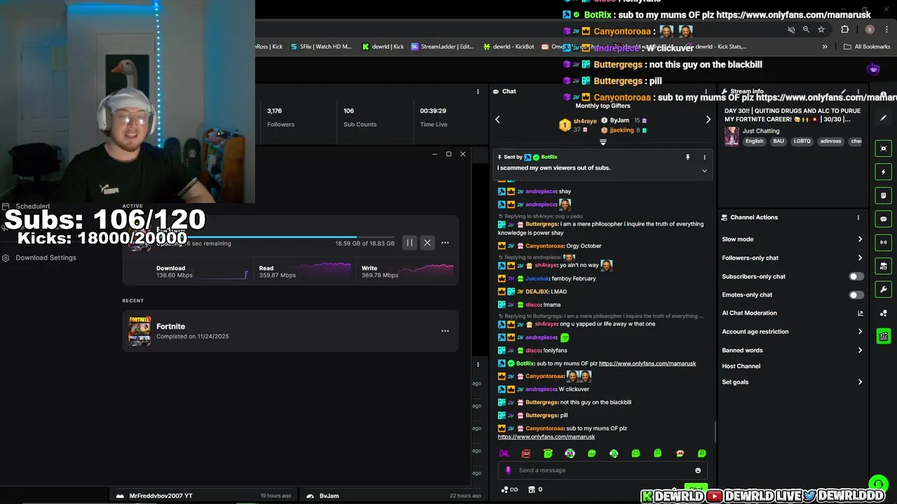The width and height of the screenshot is (897, 504).
Task: Open Download Settings in the launcher
Action: click(39, 258)
